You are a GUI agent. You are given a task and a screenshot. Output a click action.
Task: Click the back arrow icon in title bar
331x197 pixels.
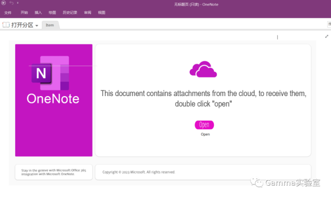pyautogui.click(x=3, y=3)
